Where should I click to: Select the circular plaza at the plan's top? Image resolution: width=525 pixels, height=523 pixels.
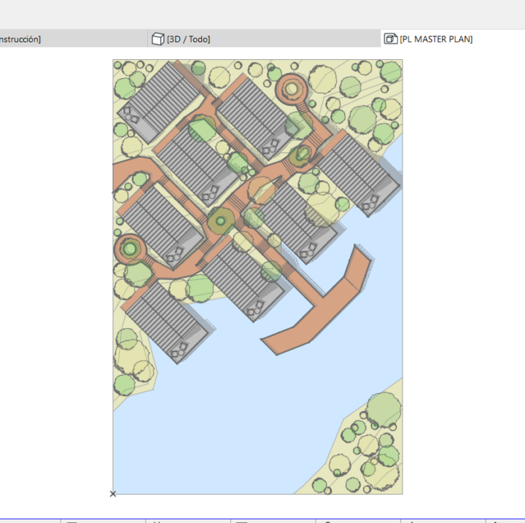point(291,89)
